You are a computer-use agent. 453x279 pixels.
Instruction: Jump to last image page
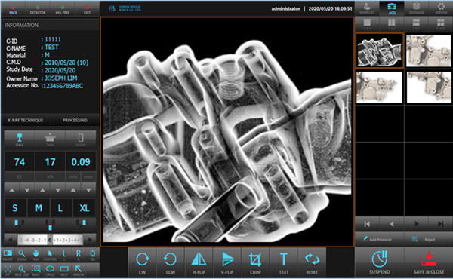click(x=441, y=224)
